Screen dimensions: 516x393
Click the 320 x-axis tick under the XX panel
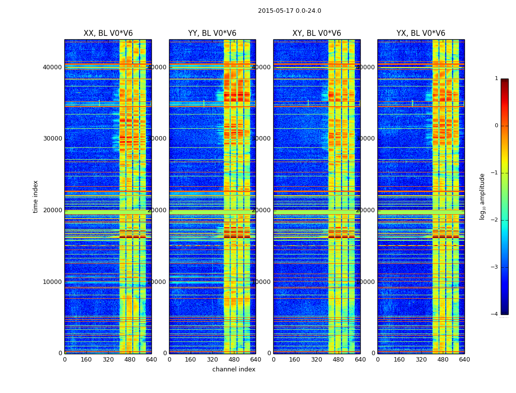point(108,360)
